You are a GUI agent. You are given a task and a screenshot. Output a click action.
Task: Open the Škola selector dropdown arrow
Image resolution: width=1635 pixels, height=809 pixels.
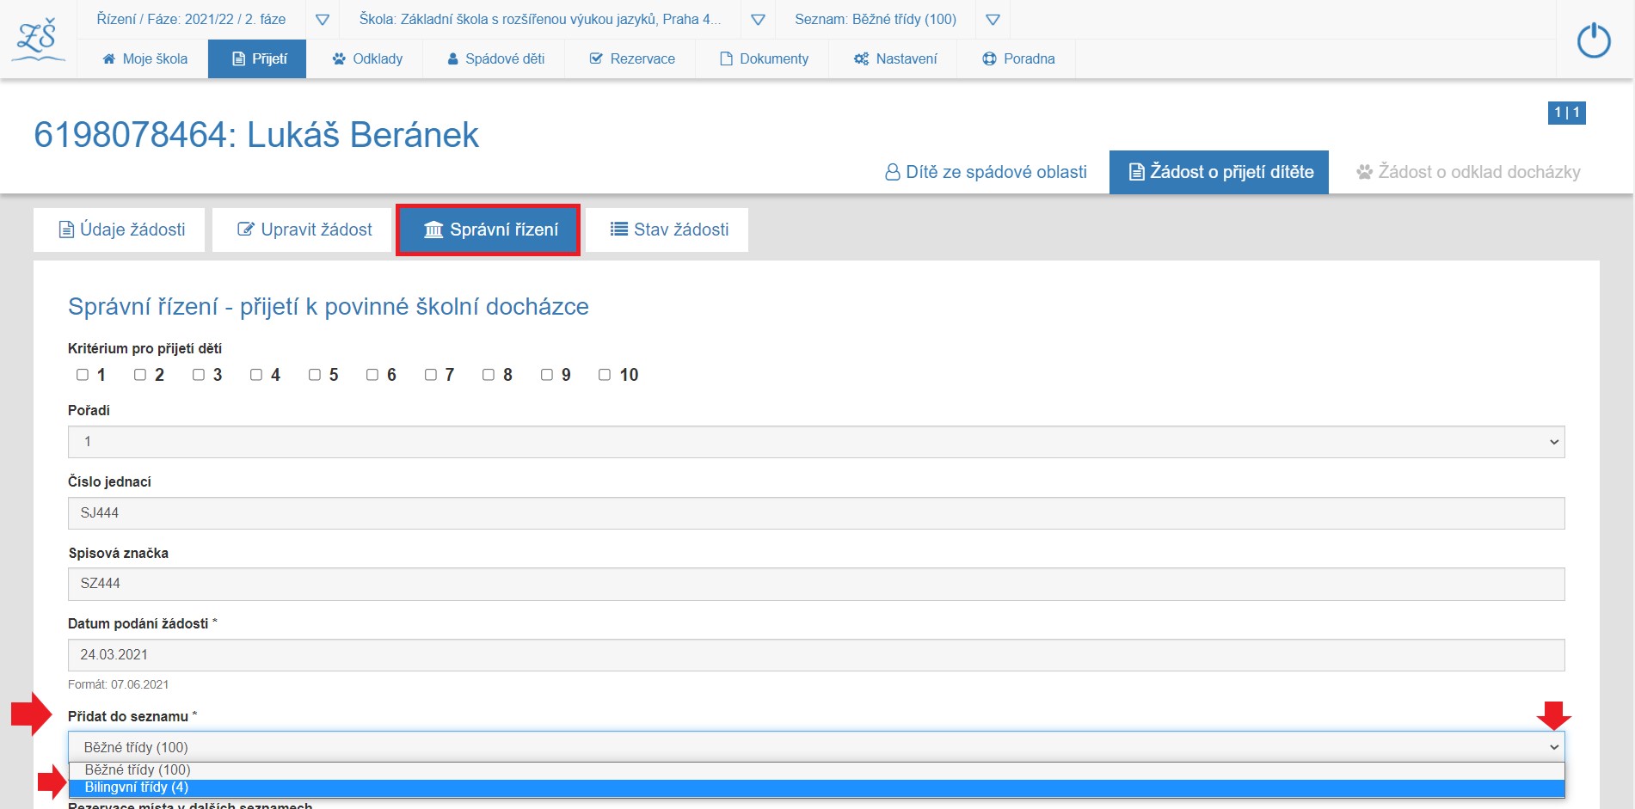click(x=758, y=20)
